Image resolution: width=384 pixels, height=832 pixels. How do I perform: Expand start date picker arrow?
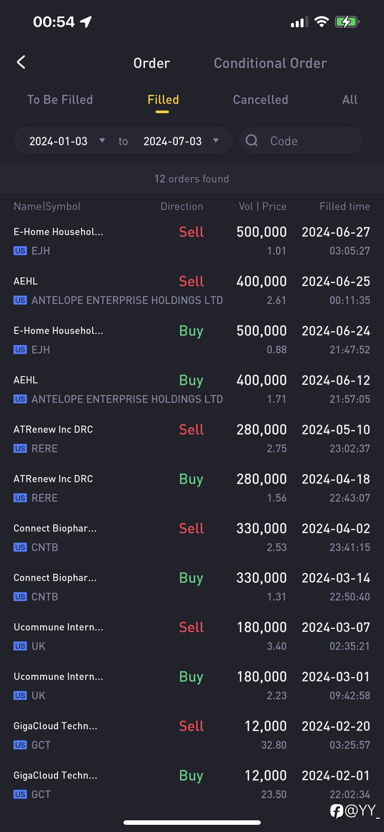pyautogui.click(x=102, y=140)
